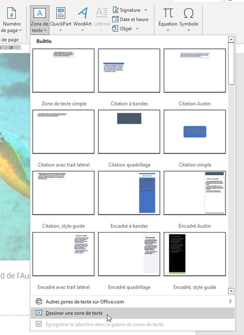Insert Date et heure
Viewport: 244px width, 335px height.
click(130, 20)
